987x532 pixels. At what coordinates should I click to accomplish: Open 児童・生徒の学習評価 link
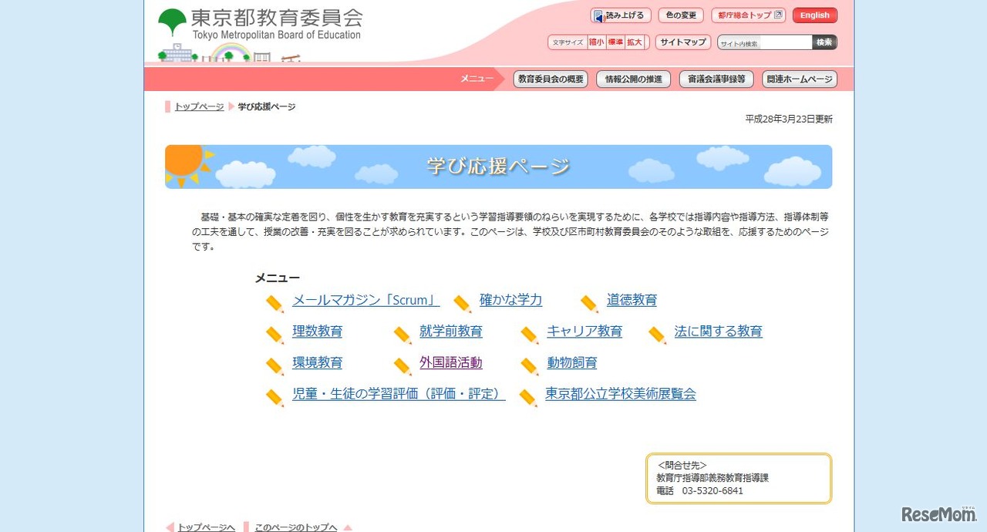pyautogui.click(x=399, y=394)
